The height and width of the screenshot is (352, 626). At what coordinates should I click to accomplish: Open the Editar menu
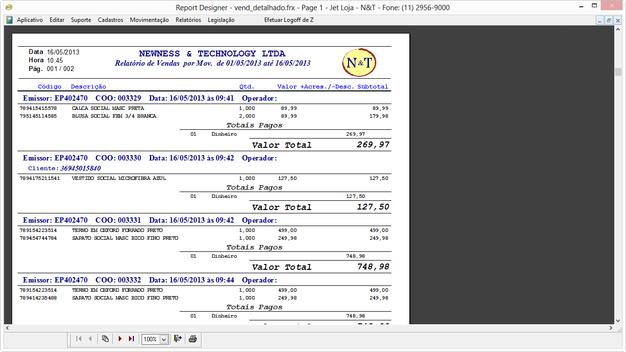57,20
